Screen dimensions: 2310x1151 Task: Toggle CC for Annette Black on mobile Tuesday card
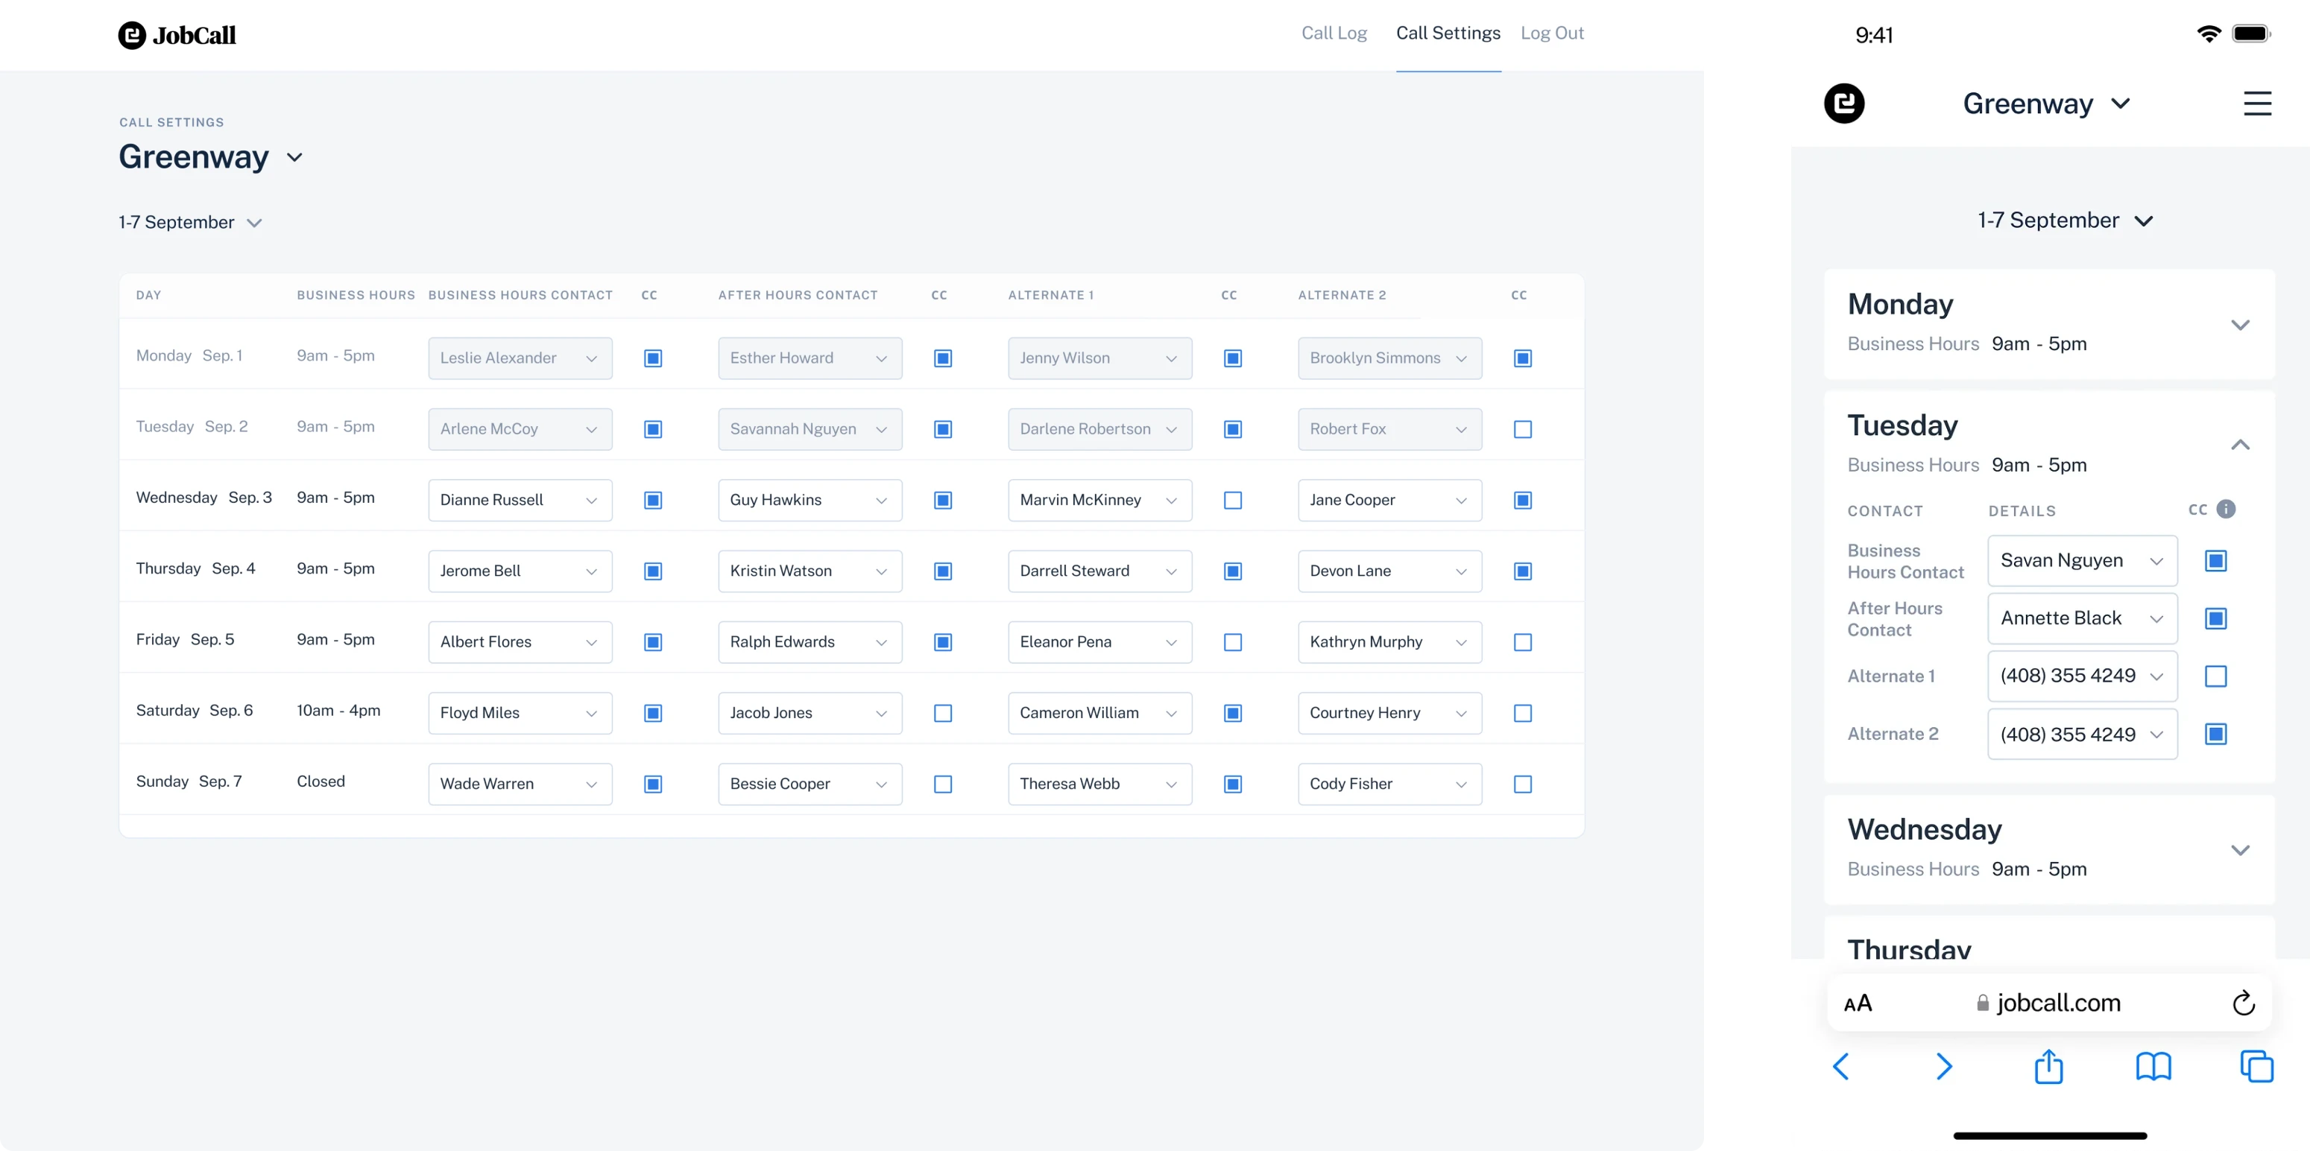tap(2218, 618)
